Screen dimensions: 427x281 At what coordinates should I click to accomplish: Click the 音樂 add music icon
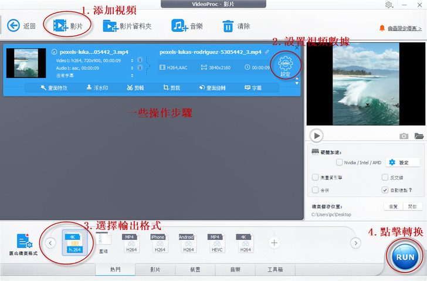click(179, 26)
